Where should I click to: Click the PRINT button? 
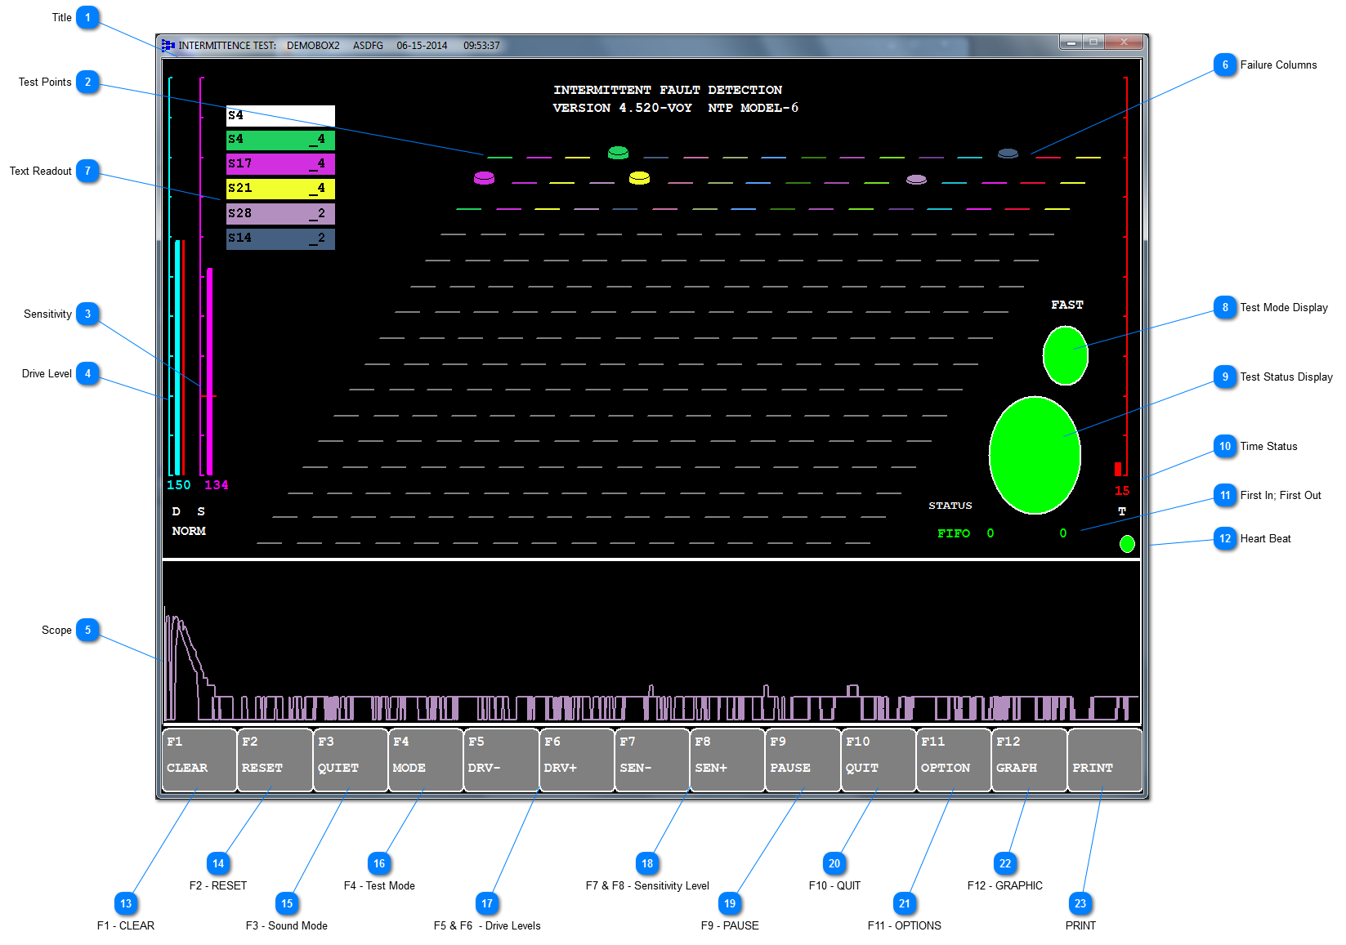(1104, 760)
